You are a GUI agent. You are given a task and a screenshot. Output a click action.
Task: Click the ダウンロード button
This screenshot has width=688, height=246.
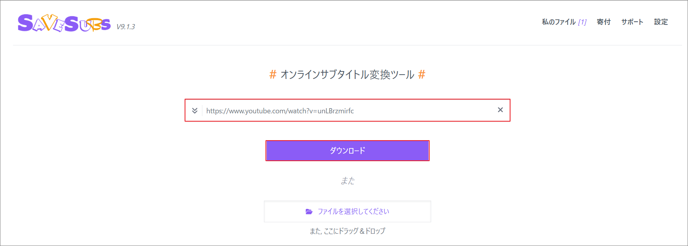tap(348, 150)
